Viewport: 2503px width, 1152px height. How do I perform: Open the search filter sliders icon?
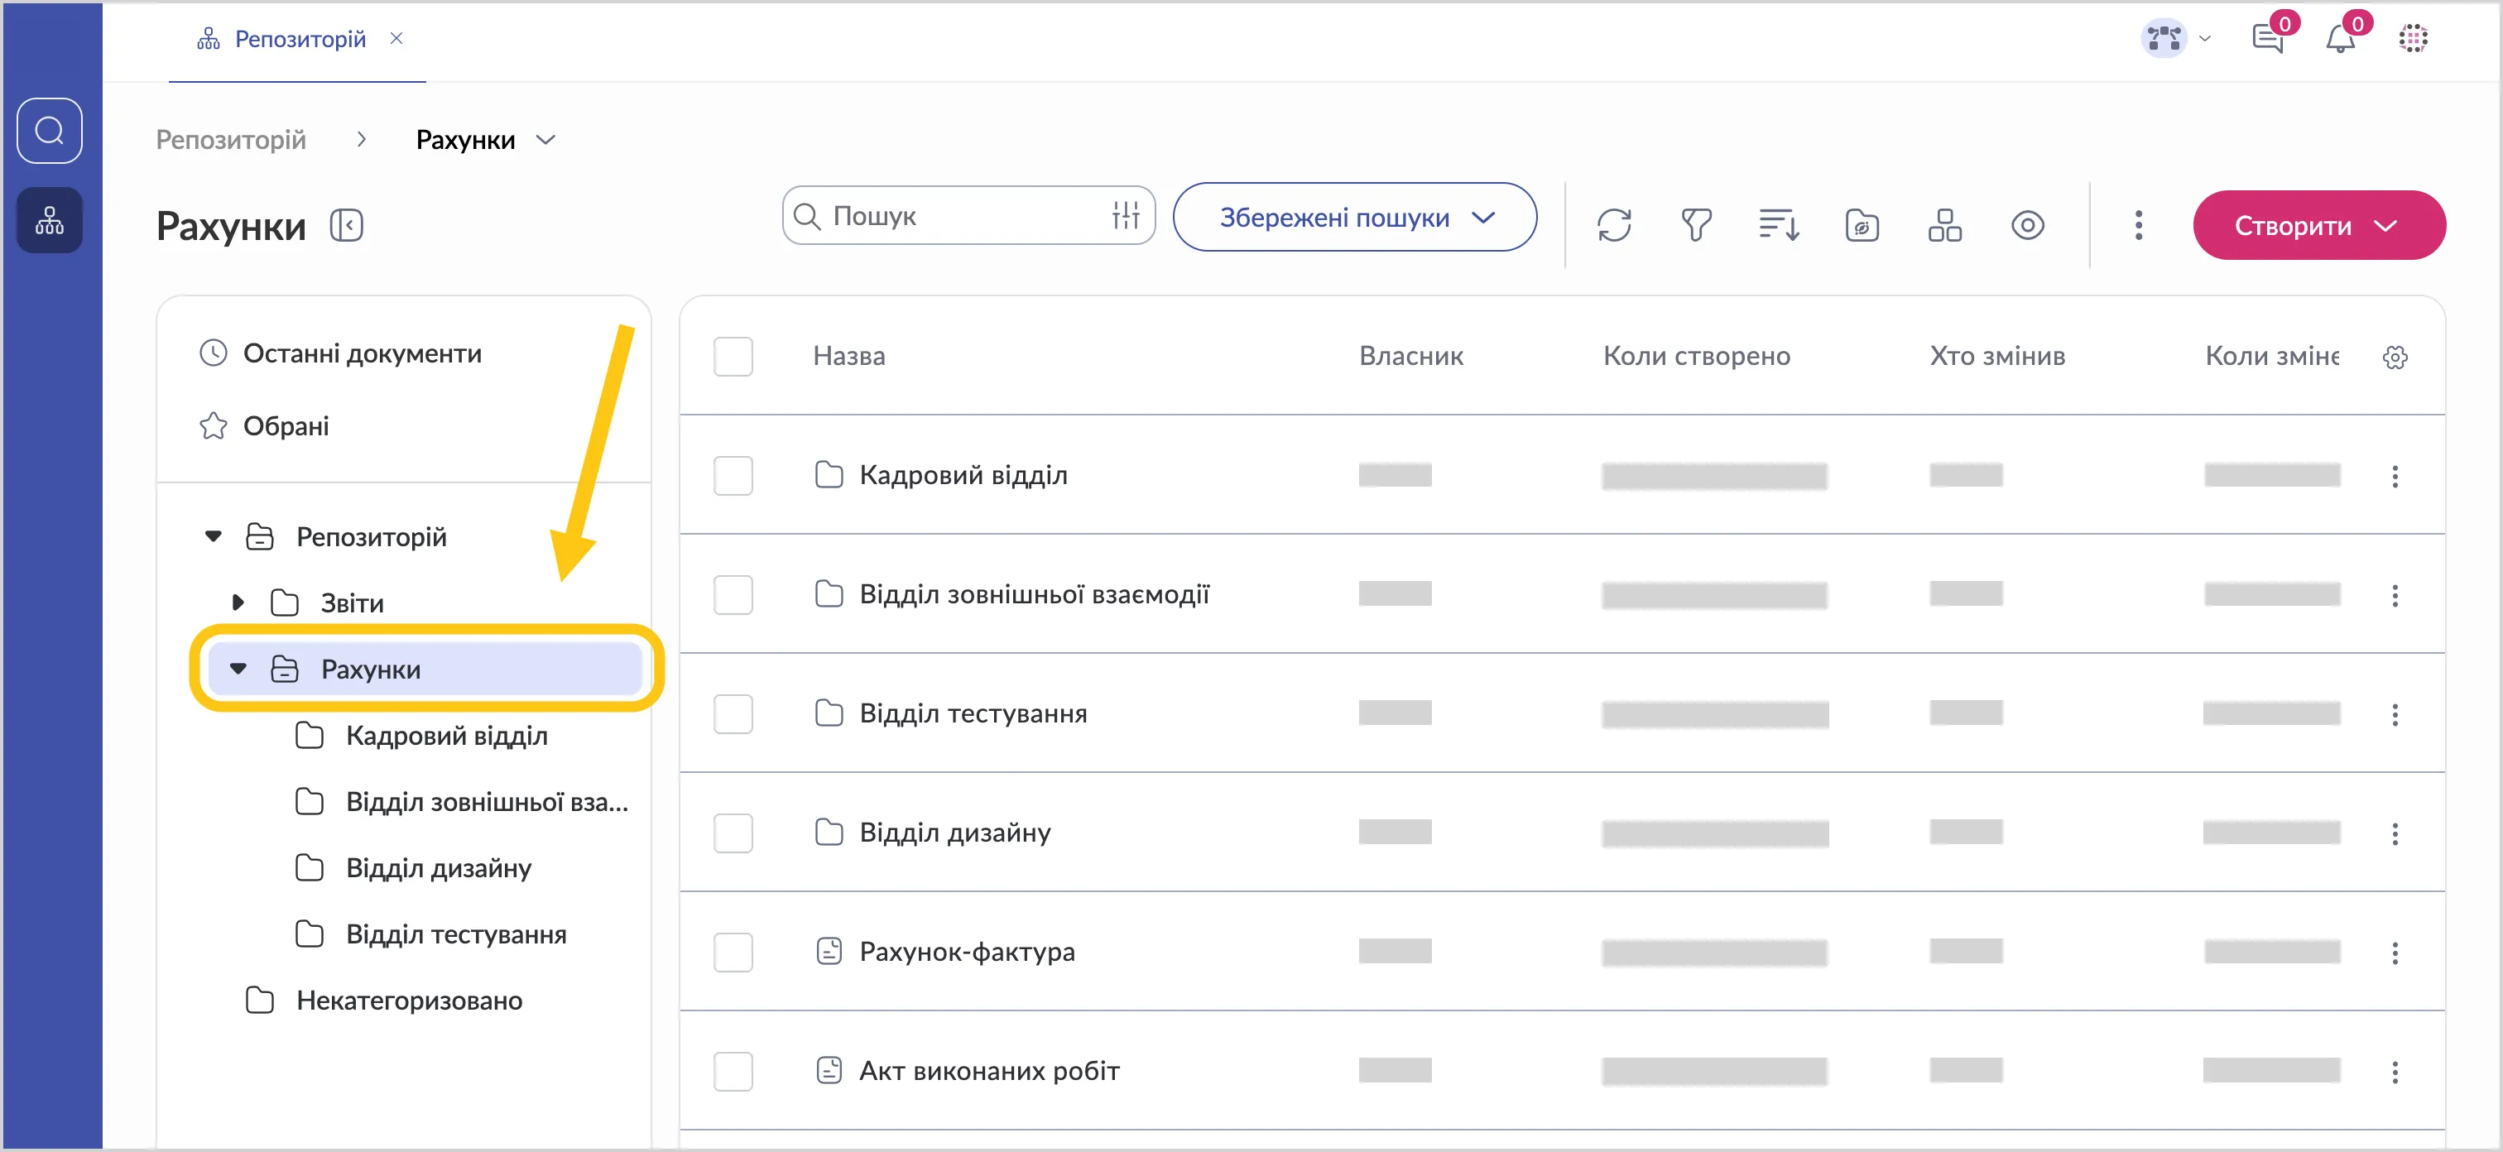(x=1125, y=216)
